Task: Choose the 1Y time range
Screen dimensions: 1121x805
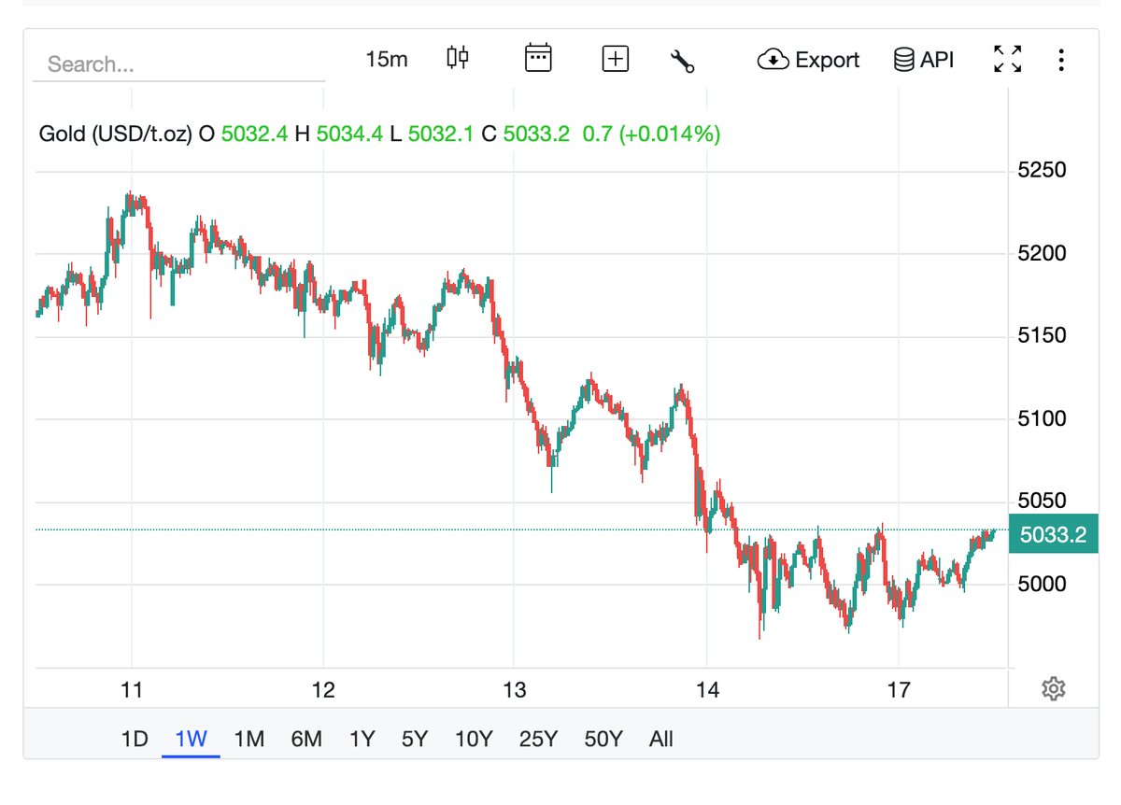Action: coord(362,739)
